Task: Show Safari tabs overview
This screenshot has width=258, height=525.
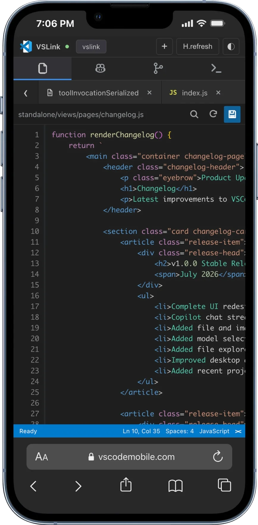Action: click(224, 485)
